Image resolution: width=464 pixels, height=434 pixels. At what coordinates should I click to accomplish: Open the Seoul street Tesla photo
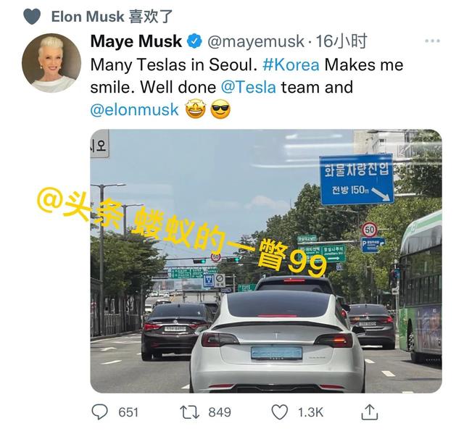tap(266, 261)
